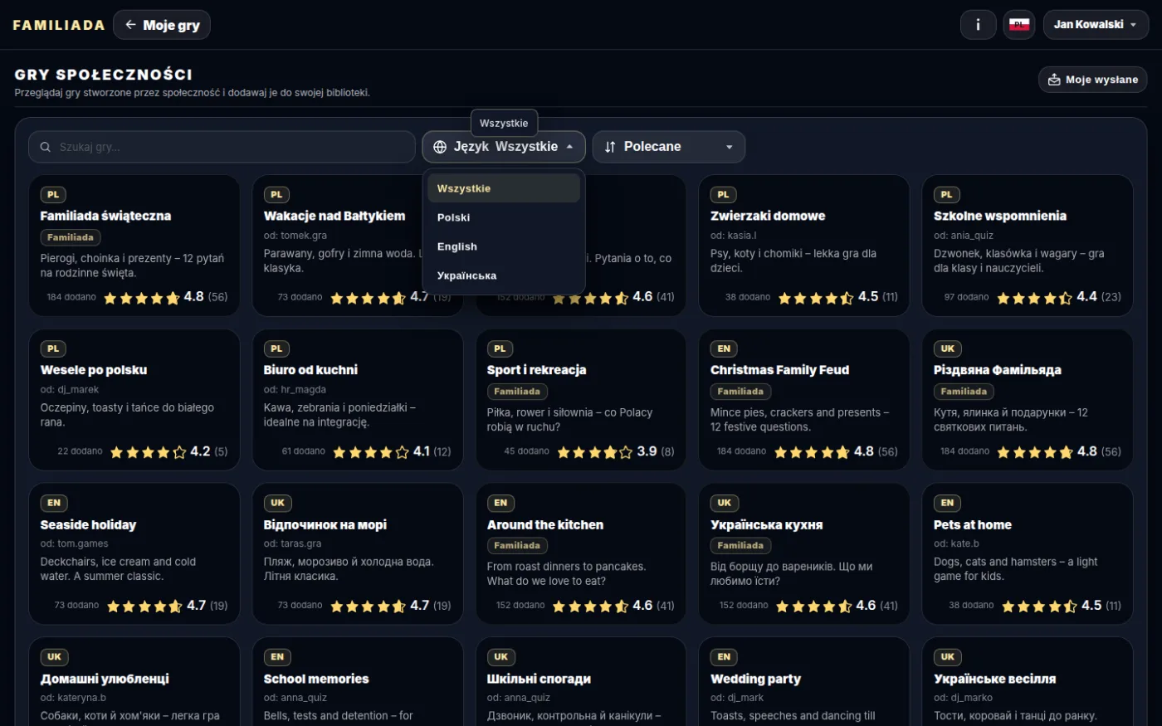Image resolution: width=1162 pixels, height=726 pixels.
Task: Click UK badge on Різдвяна Фамільяда card
Action: point(947,349)
